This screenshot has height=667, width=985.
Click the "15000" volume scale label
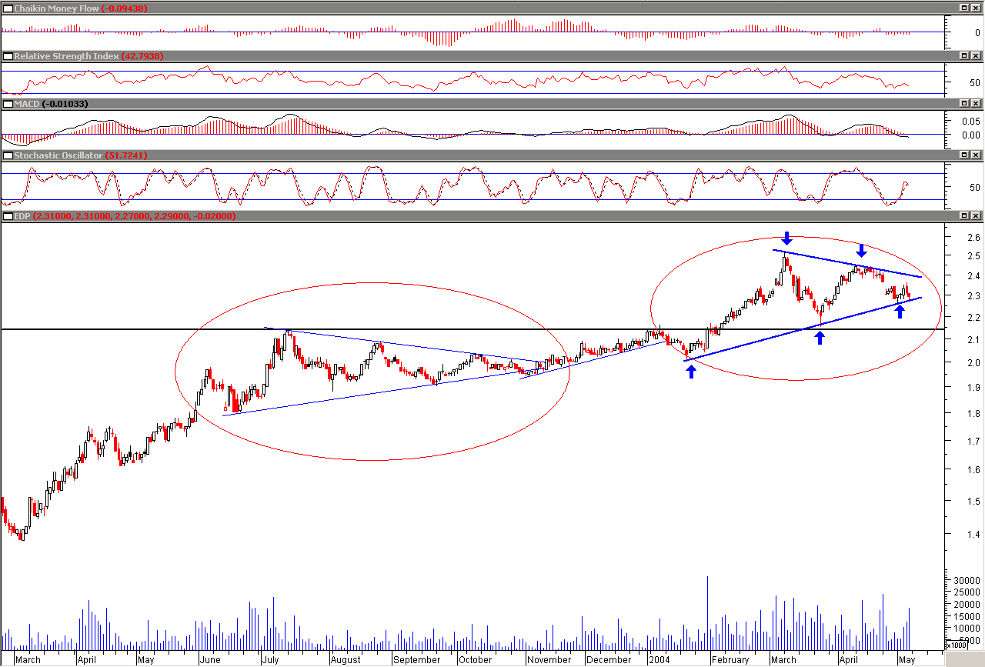(966, 616)
